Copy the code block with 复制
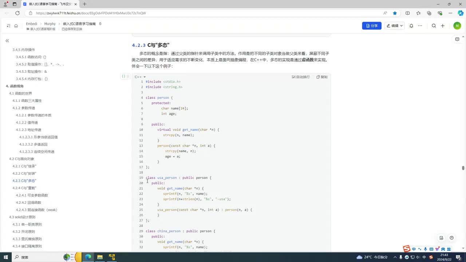 pos(322,77)
